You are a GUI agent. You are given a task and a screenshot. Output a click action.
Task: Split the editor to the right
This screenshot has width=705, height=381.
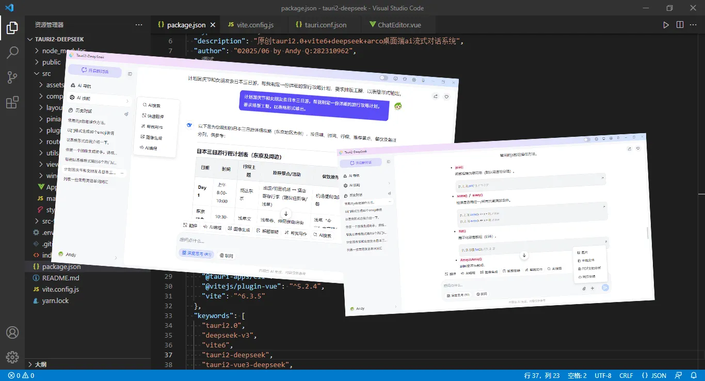(680, 25)
